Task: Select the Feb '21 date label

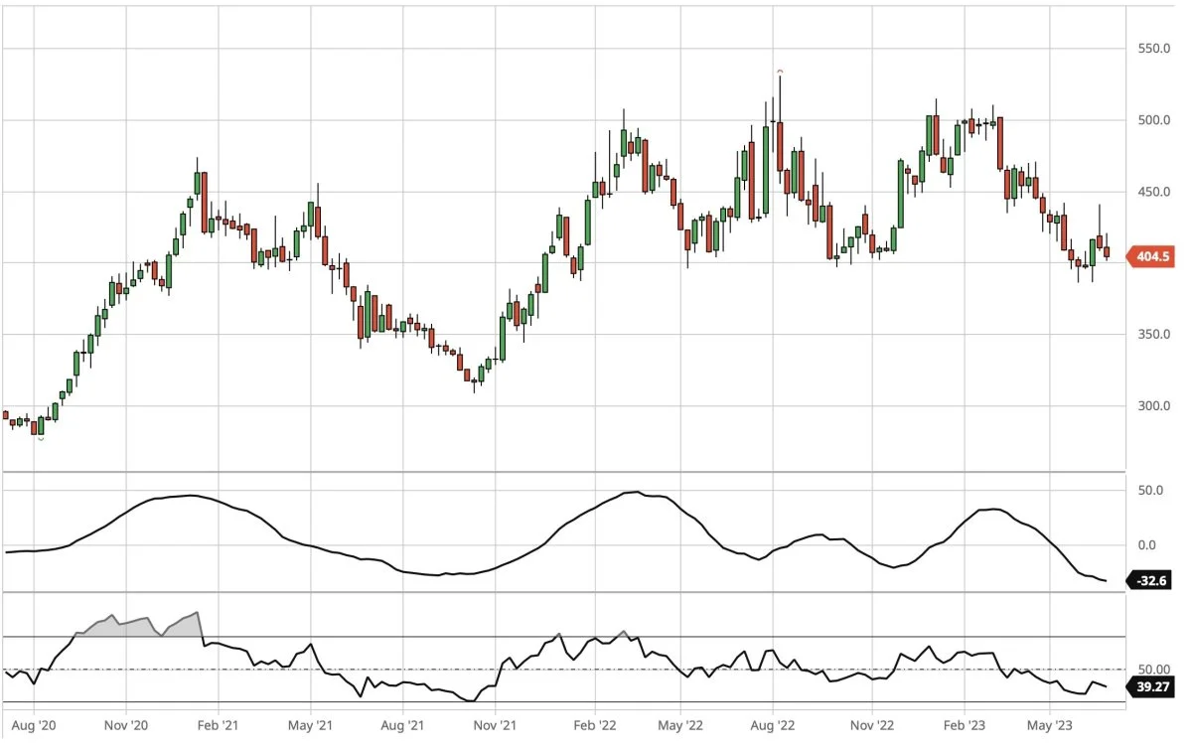Action: coord(218,725)
